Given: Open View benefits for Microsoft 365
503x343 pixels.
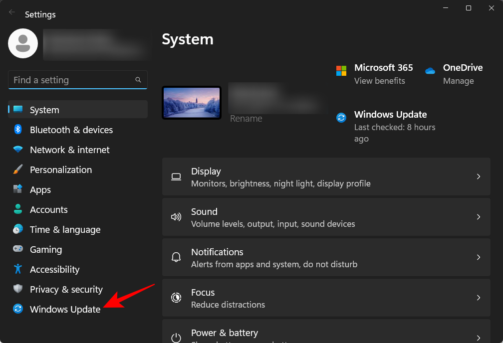Looking at the screenshot, I should click(x=380, y=80).
